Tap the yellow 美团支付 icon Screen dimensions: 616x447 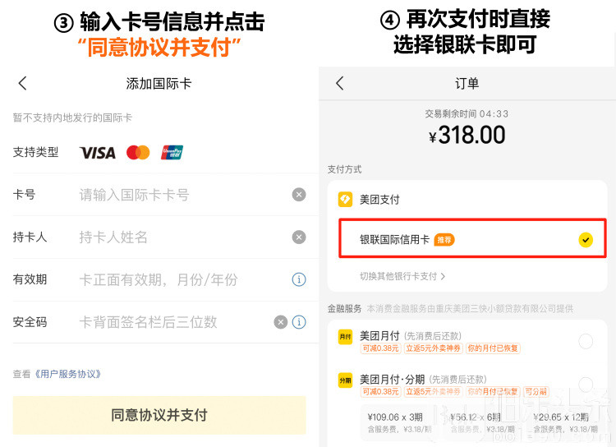pyautogui.click(x=346, y=199)
